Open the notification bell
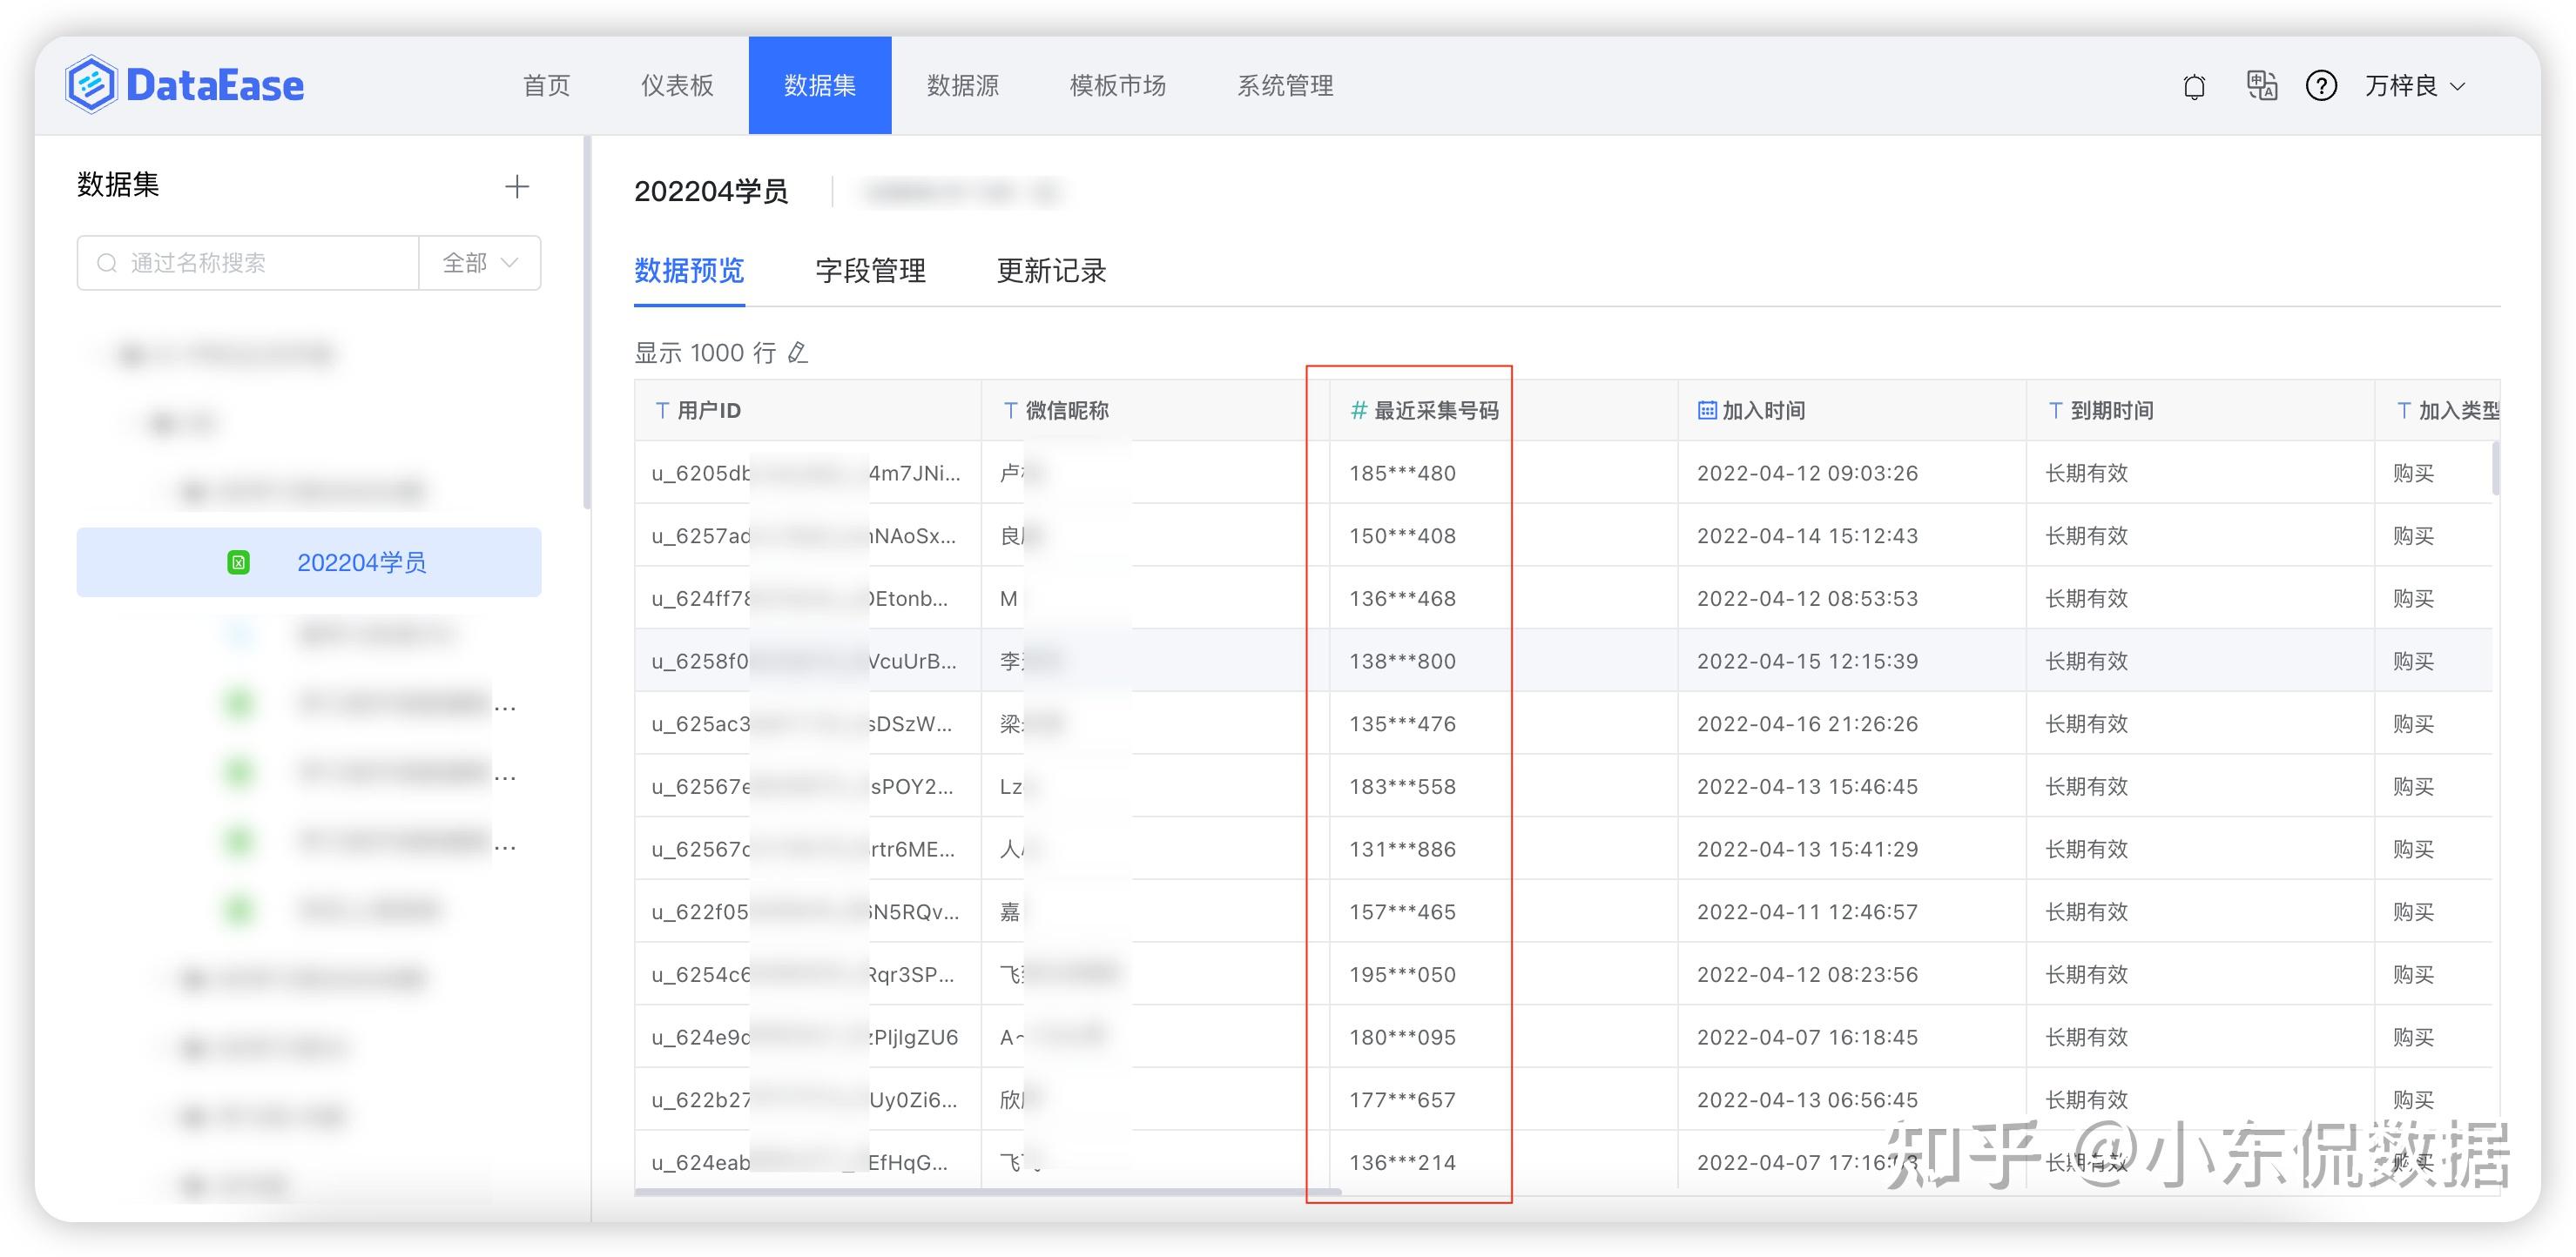Screen dimensions: 2576x1257 (x=2194, y=86)
